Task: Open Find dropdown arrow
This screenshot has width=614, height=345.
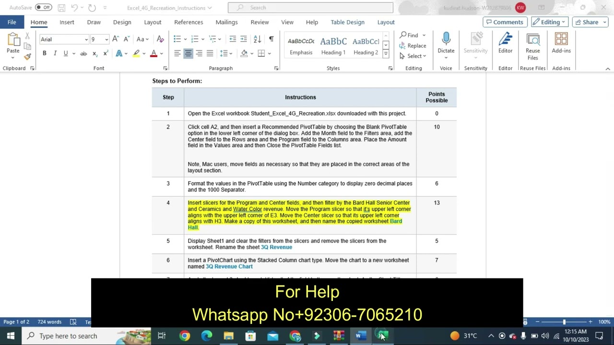Action: coord(424,35)
